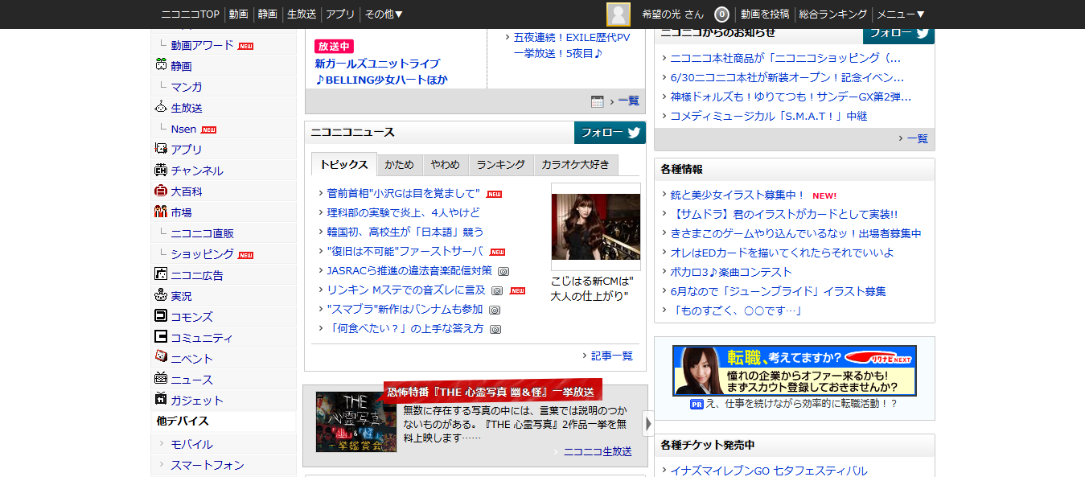This screenshot has height=477, width=1085.
Task: Go to ニコニコTOP in top bar
Action: 190,14
